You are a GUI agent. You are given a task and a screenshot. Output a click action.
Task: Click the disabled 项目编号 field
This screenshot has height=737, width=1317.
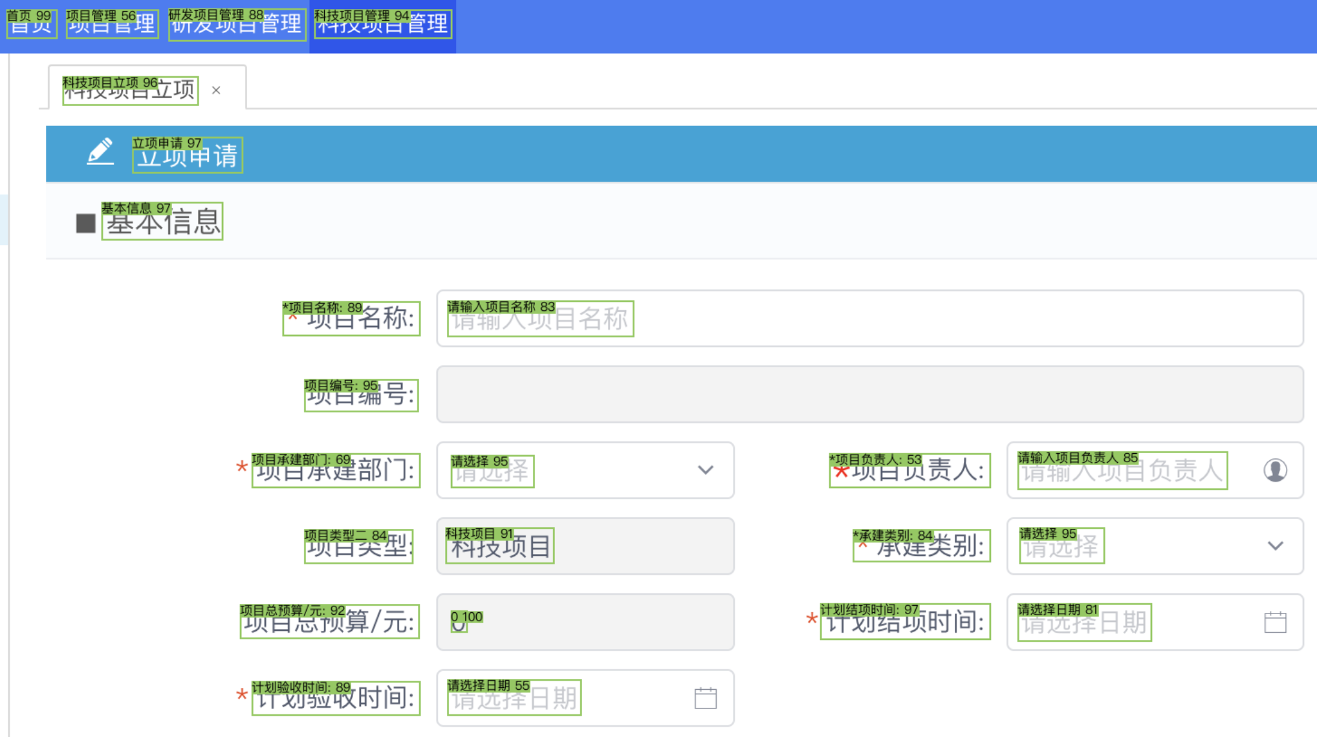(869, 394)
